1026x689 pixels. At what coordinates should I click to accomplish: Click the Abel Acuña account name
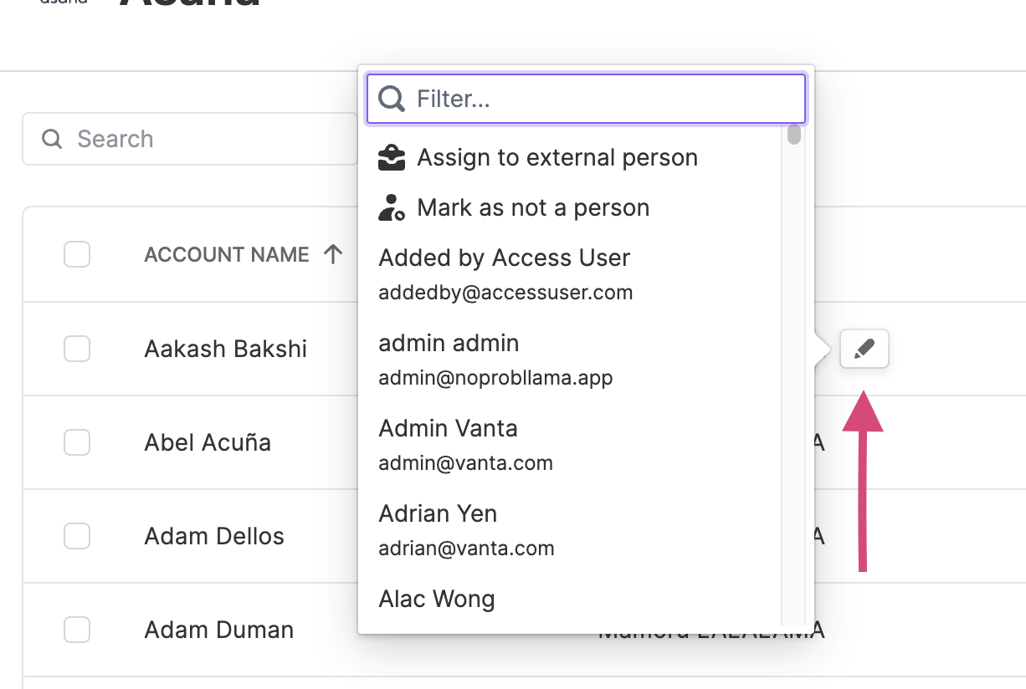click(208, 442)
